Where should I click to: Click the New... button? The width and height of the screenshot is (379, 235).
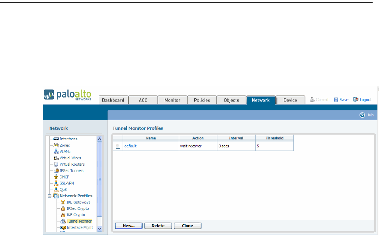pos(129,225)
